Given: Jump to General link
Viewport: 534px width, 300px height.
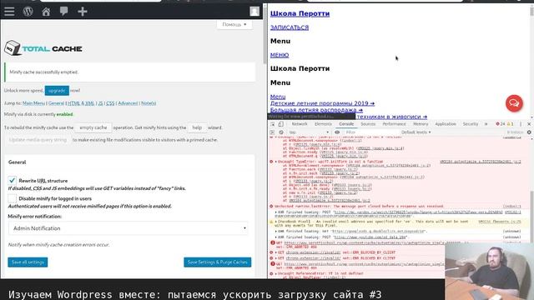Looking at the screenshot, I should 56,103.
